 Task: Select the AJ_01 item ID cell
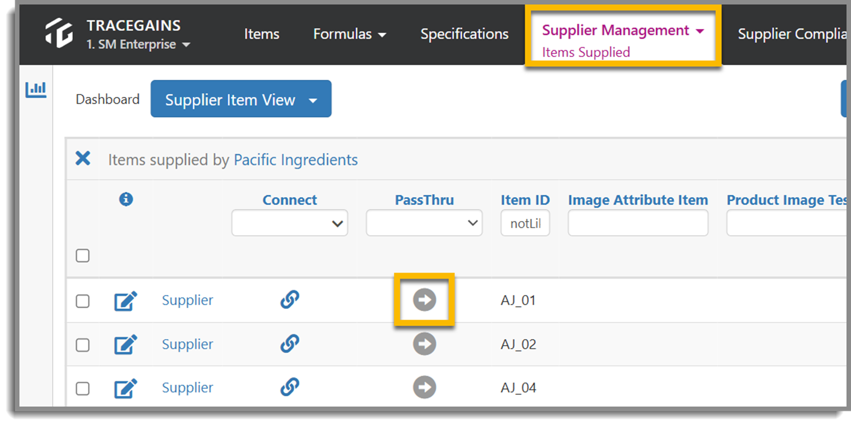coord(518,300)
